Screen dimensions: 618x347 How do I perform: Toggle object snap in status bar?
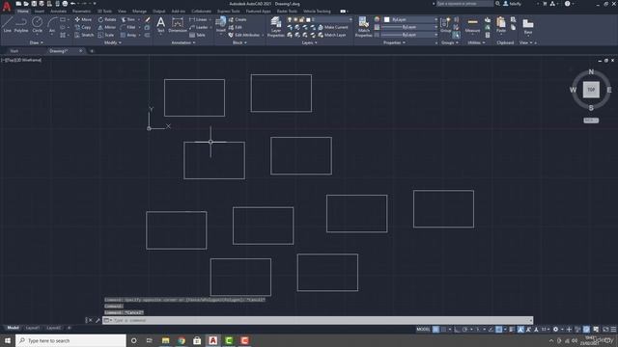(x=499, y=330)
